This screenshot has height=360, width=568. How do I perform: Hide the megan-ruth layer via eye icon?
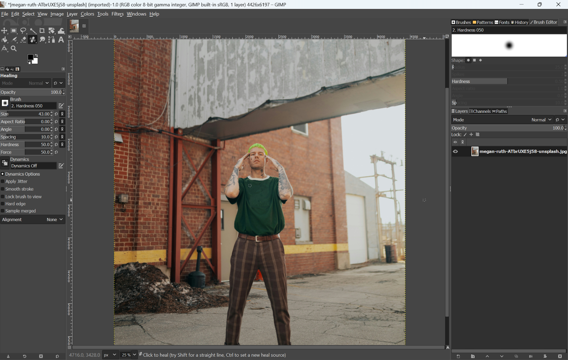click(455, 152)
